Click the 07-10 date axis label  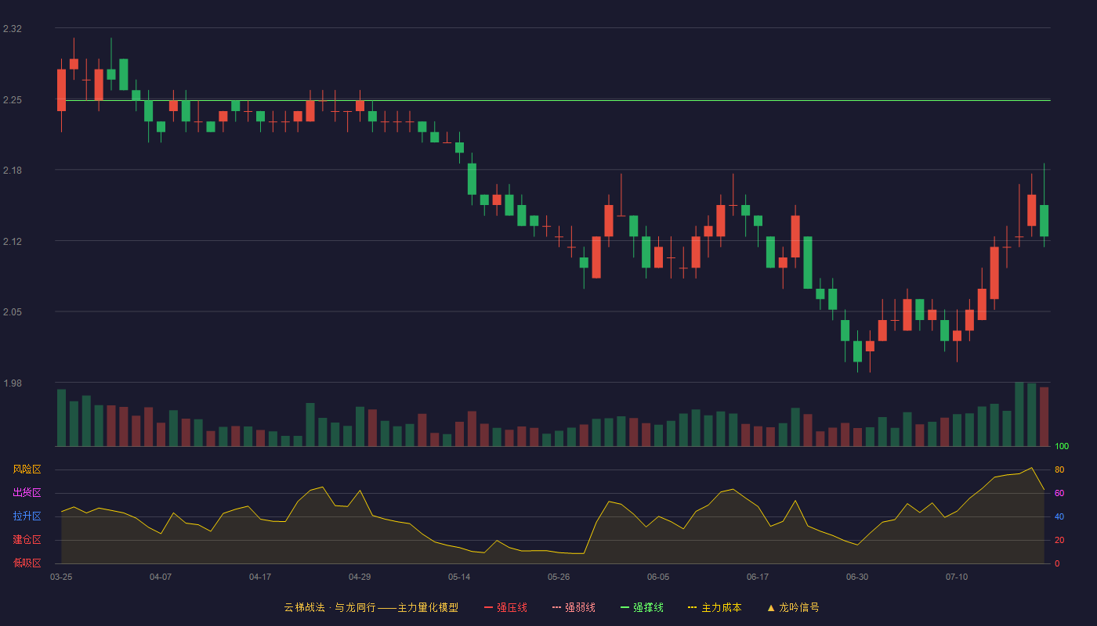click(x=957, y=577)
